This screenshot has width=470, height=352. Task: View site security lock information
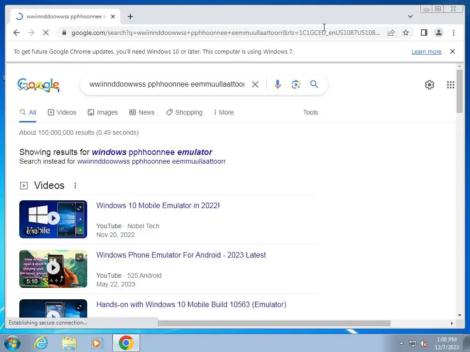[64, 33]
